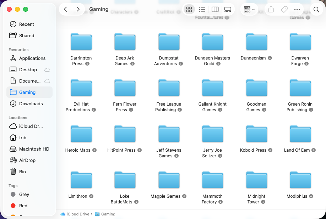Viewport: 326px width, 219px height.
Task: Download Limithron via its cloud badge
Action: click(91, 196)
